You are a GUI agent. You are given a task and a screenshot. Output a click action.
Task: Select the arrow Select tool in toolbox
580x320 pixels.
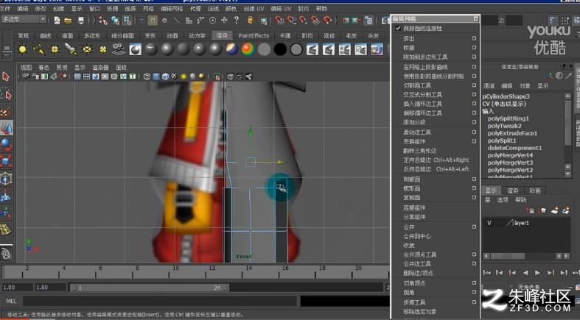[x=7, y=77]
